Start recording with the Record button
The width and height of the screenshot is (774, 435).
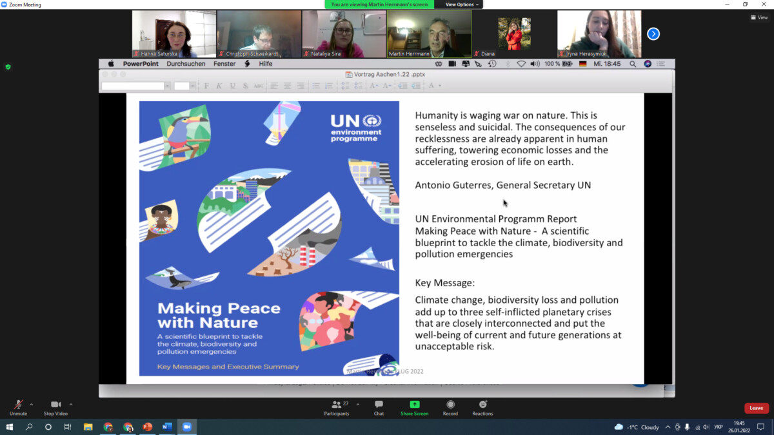[x=450, y=405]
